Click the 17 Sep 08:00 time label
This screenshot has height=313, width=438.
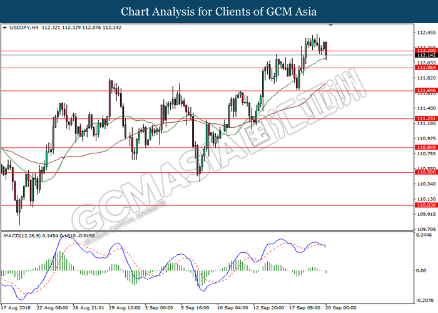(x=305, y=308)
